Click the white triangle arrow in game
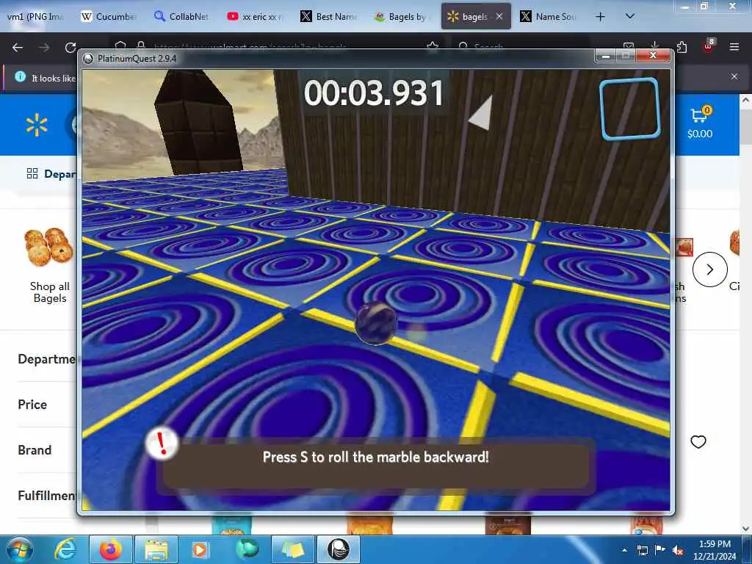752x564 pixels. coord(480,113)
